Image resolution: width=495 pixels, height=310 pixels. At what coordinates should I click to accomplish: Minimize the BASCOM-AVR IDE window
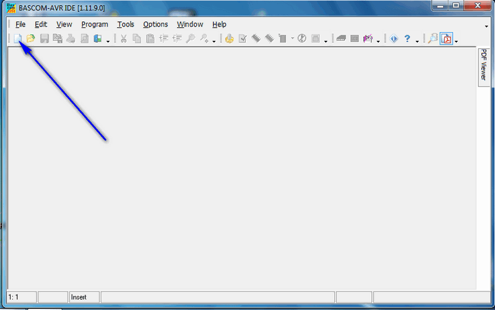coord(441,6)
